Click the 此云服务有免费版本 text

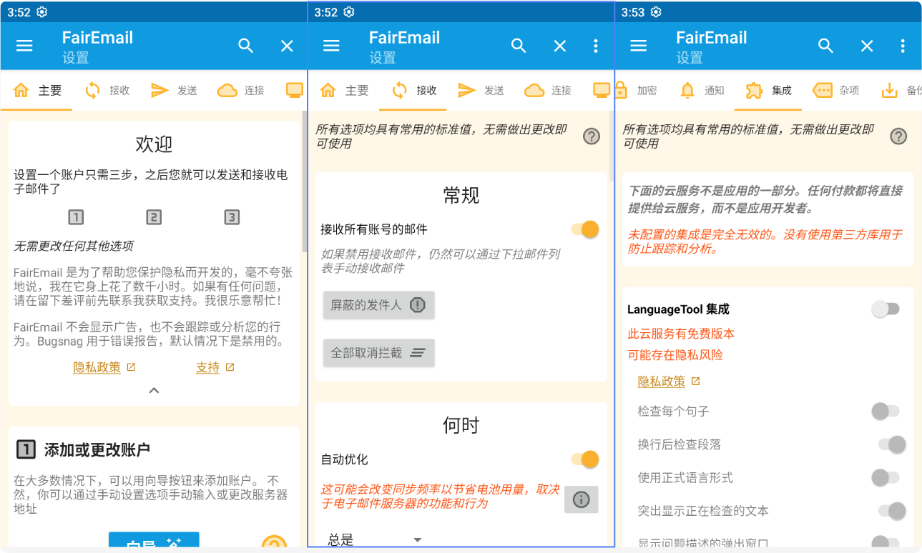tap(681, 334)
